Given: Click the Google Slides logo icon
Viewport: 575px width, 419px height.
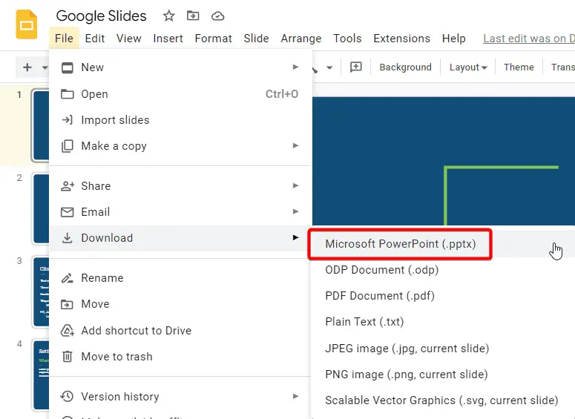Looking at the screenshot, I should pos(27,24).
